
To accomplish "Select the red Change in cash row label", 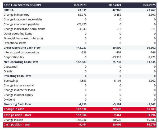I will pos(14,109).
